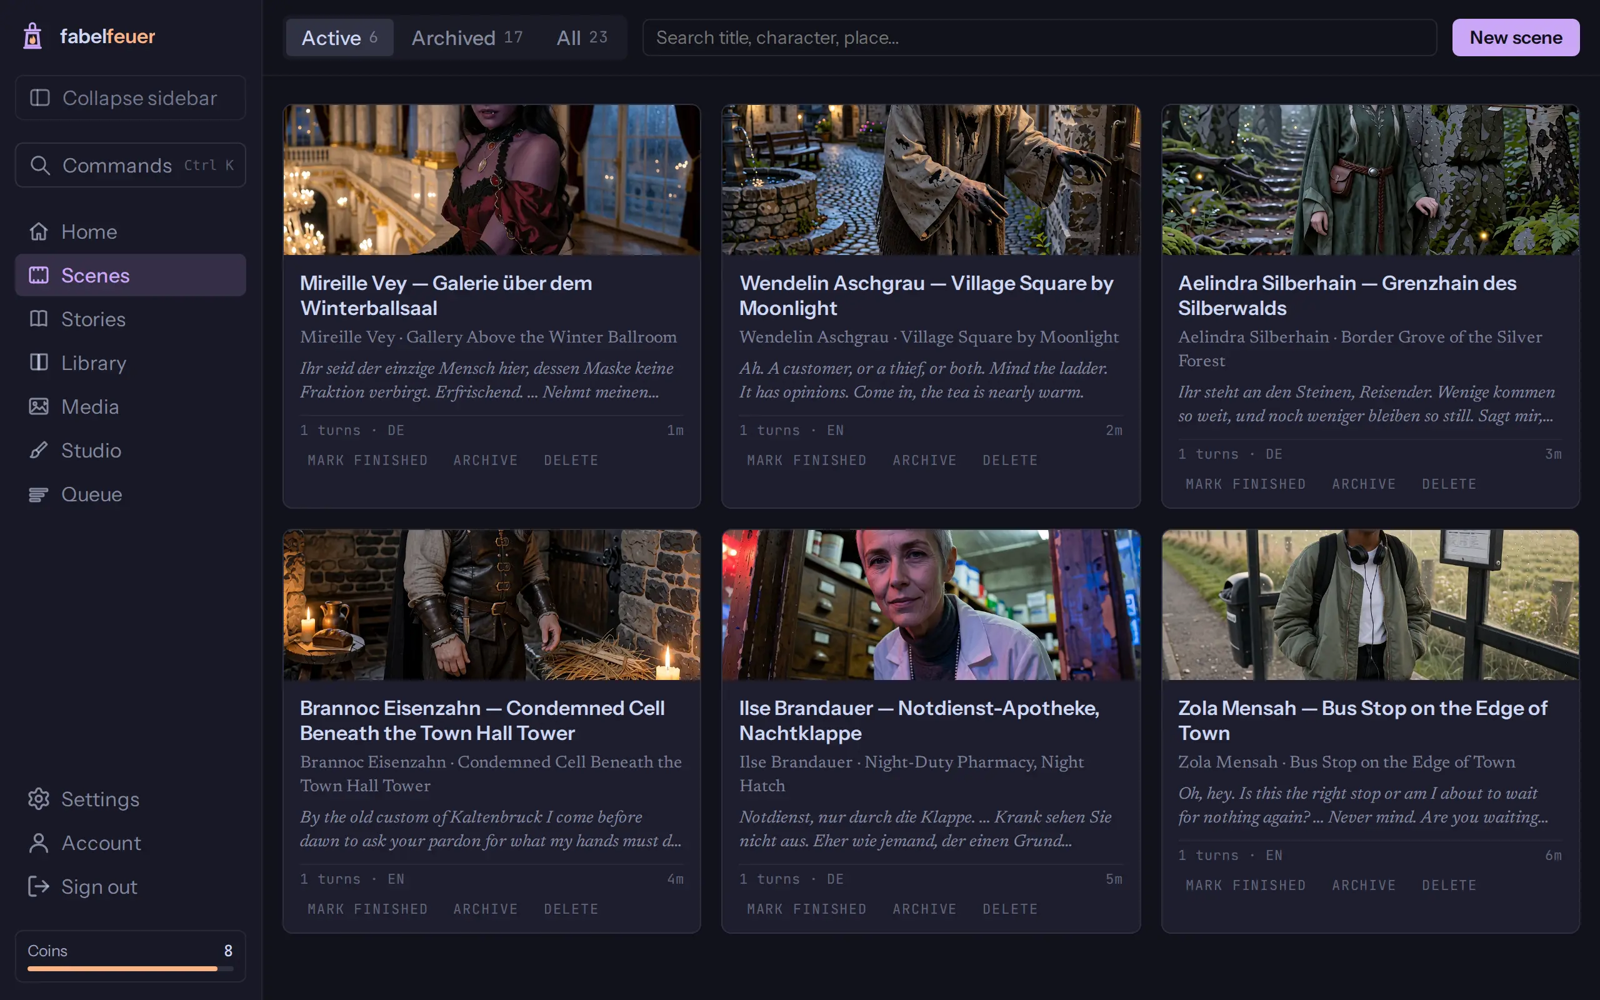Open the Coins balance progress bar
The width and height of the screenshot is (1600, 1000).
[x=130, y=969]
